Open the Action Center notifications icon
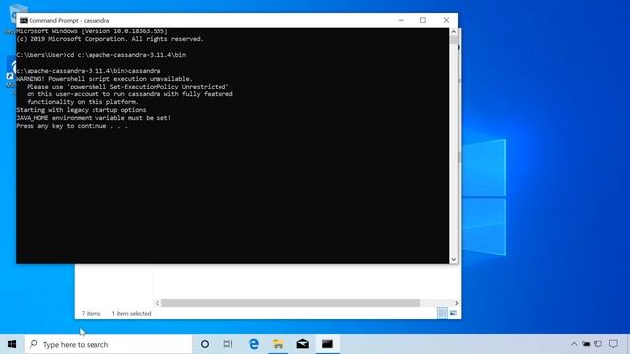630x354 pixels. pyautogui.click(x=613, y=344)
